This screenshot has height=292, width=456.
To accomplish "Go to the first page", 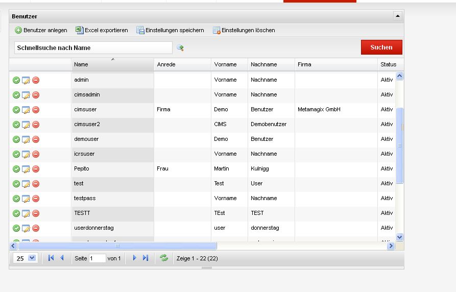I will (x=51, y=258).
